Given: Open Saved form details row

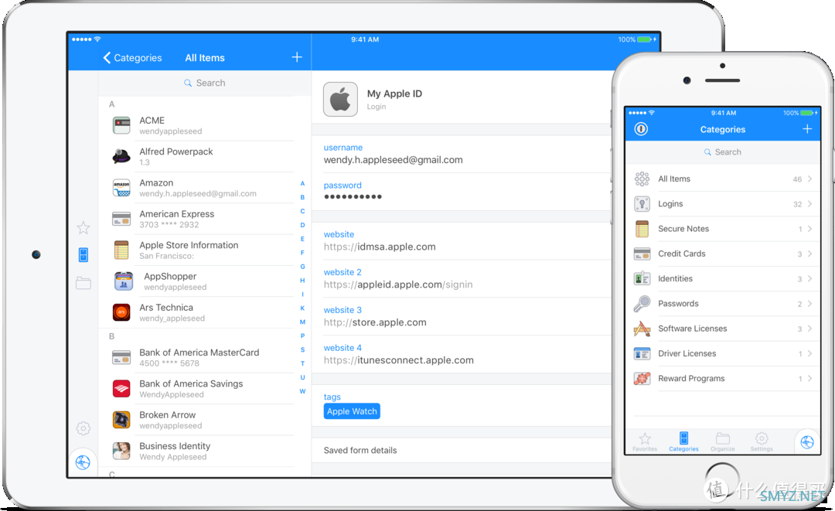Looking at the screenshot, I should [461, 451].
